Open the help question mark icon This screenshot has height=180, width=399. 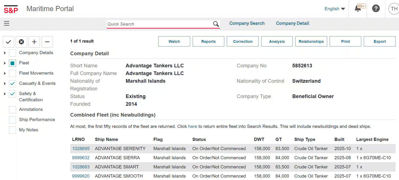tap(376, 9)
